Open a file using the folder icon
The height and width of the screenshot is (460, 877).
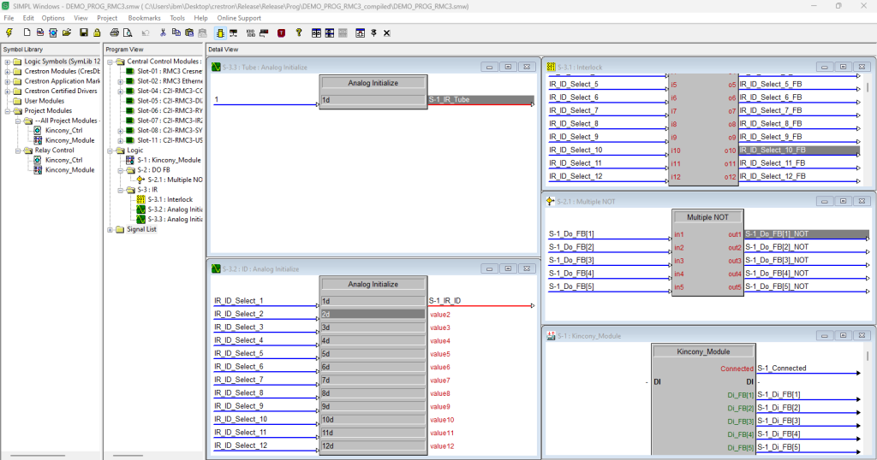(67, 33)
